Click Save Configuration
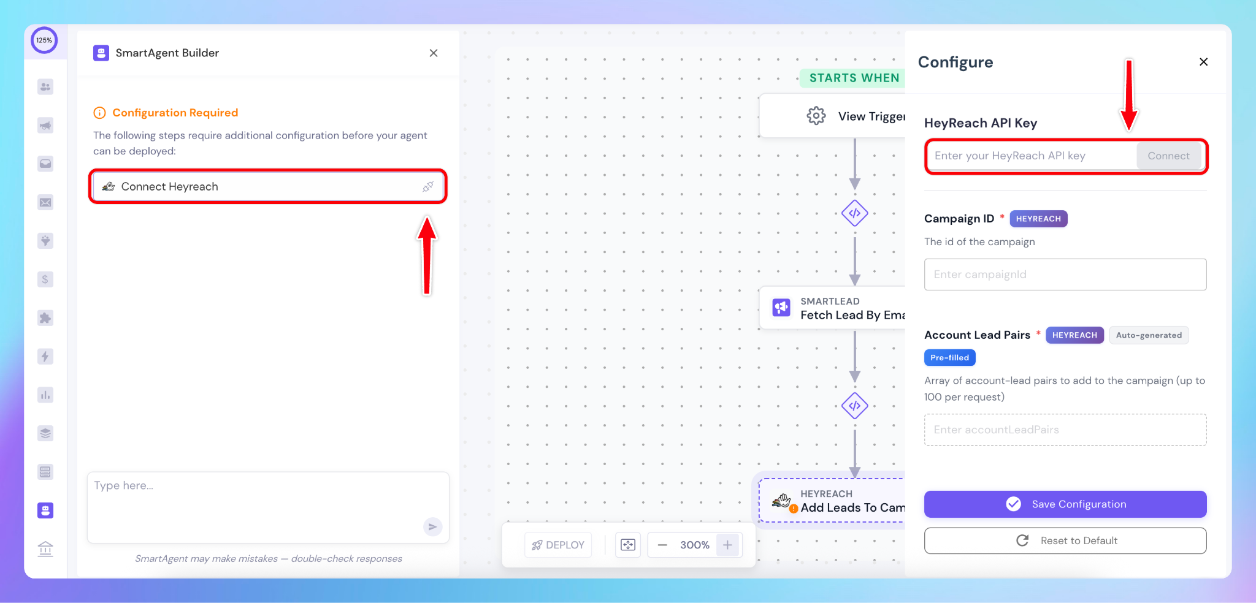Image resolution: width=1256 pixels, height=603 pixels. 1065,504
